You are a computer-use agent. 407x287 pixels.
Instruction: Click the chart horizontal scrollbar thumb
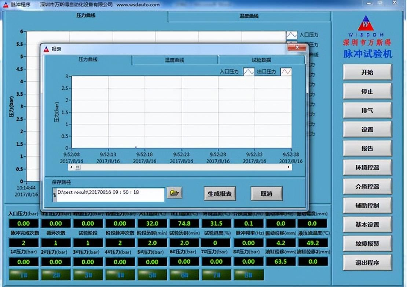tap(78, 167)
